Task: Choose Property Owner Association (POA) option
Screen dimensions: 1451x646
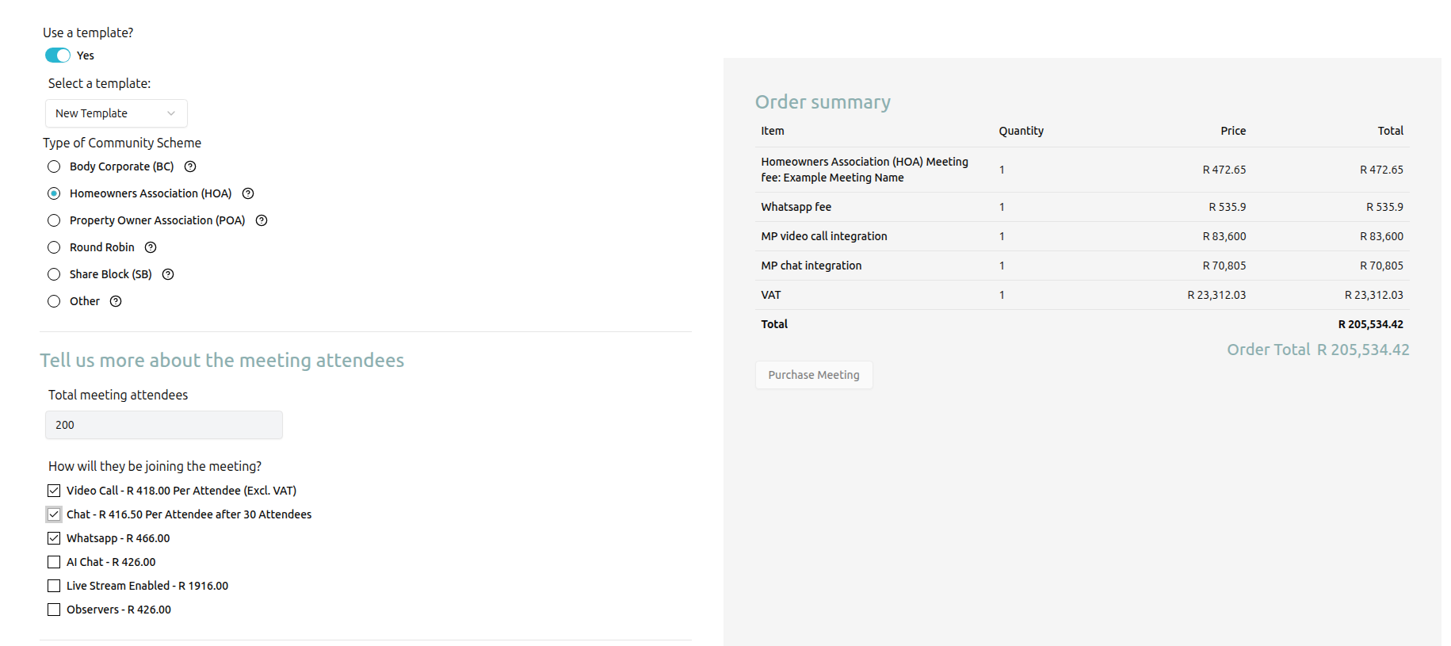Action: pyautogui.click(x=54, y=220)
